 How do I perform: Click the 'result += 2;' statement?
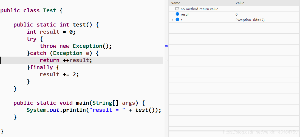(59, 74)
